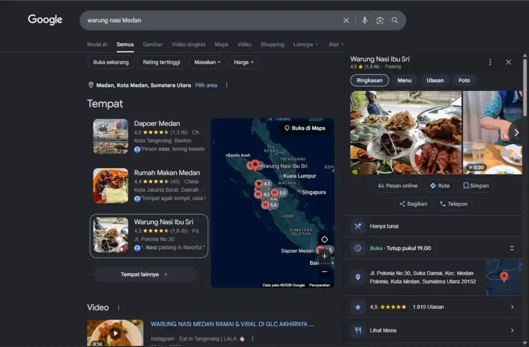
Task: Open the 1.815 Ulasan reviews row
Action: click(x=433, y=307)
